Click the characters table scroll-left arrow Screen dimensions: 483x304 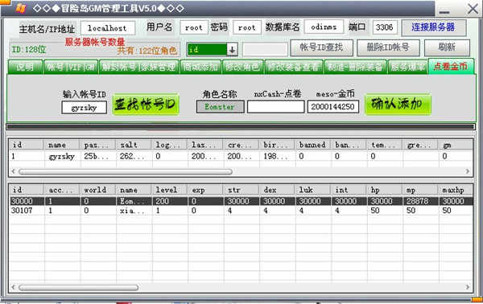click(x=13, y=287)
